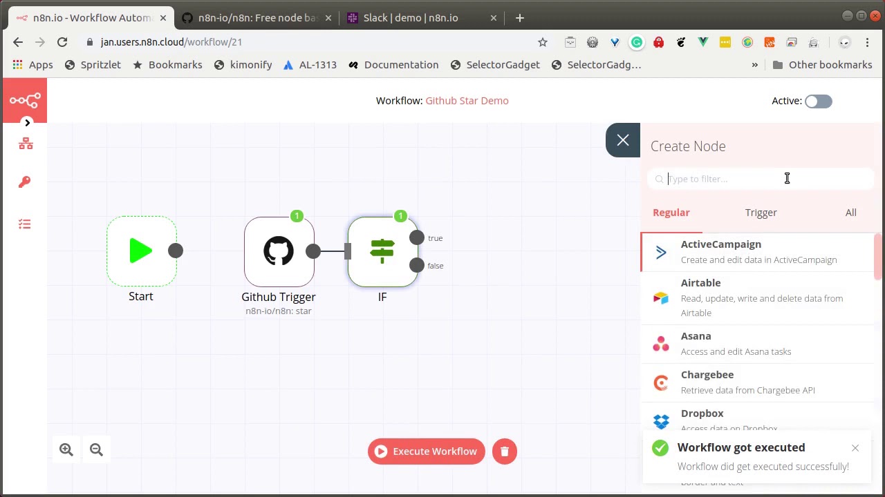Open Bookmarks bookmark item
This screenshot has width=885, height=497.
[x=167, y=65]
